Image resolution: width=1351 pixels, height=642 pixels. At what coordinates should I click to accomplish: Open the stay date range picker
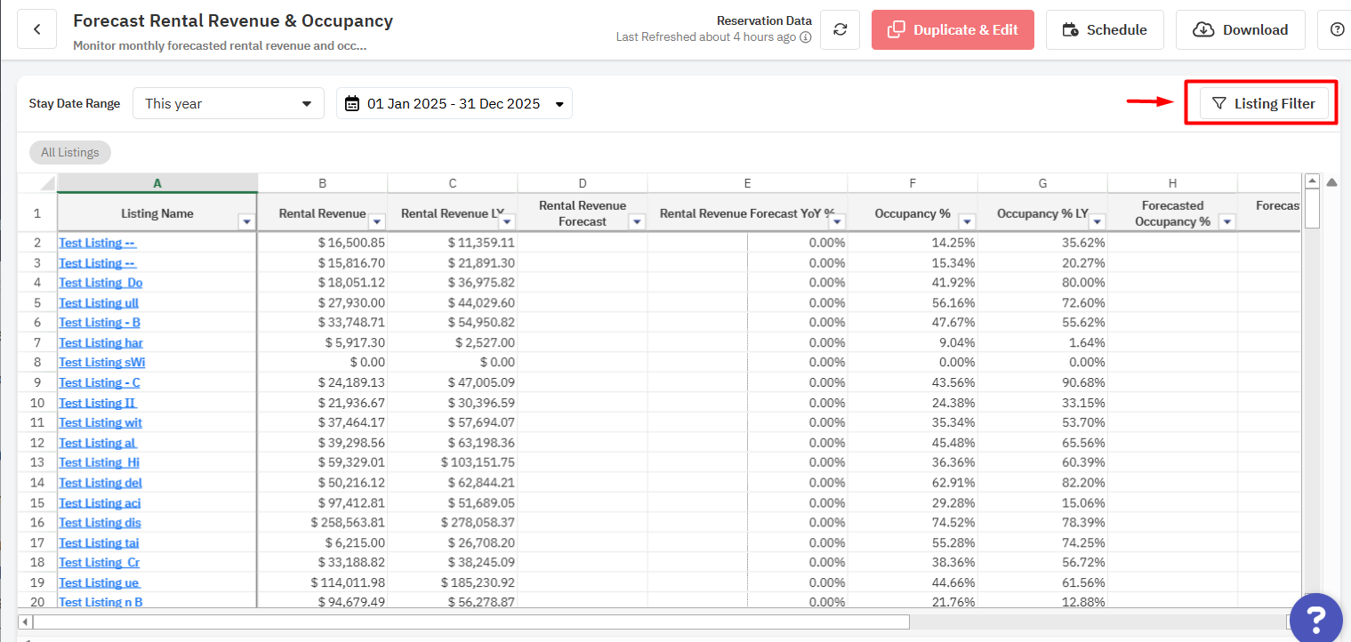[454, 103]
